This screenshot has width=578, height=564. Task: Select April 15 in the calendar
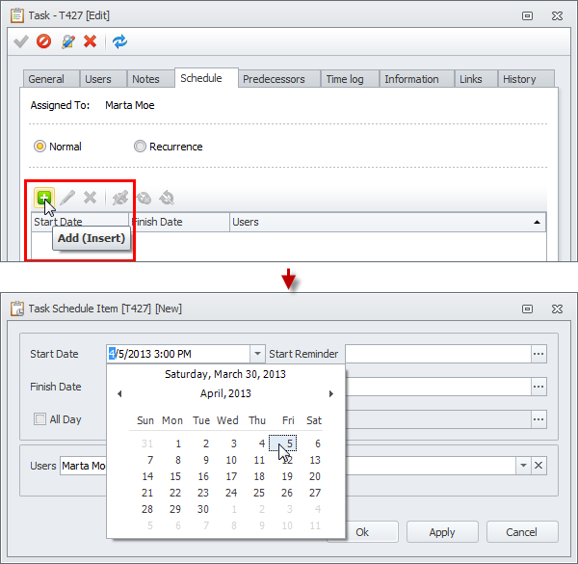click(x=175, y=476)
